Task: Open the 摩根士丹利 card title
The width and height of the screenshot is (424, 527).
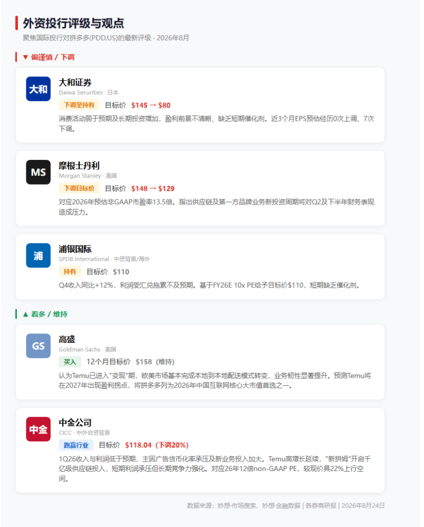Action: coord(79,166)
